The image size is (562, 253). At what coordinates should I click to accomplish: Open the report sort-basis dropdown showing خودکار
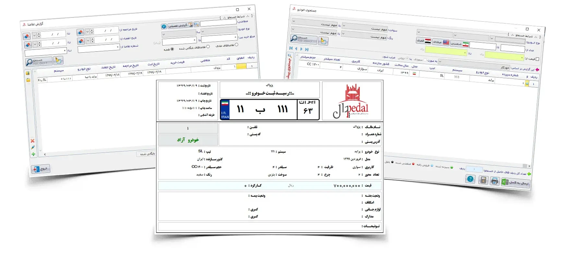click(474, 64)
